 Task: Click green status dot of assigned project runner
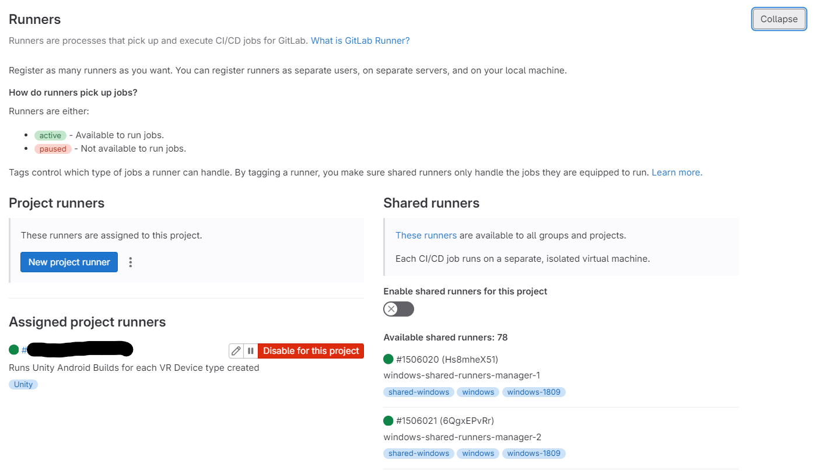14,350
